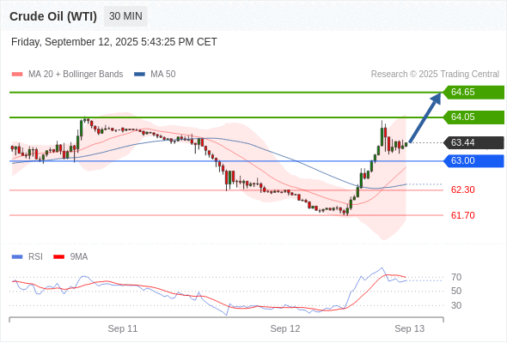
Task: Click the MA 20 + Bollinger Bands legend swatch
Action: click(x=17, y=75)
